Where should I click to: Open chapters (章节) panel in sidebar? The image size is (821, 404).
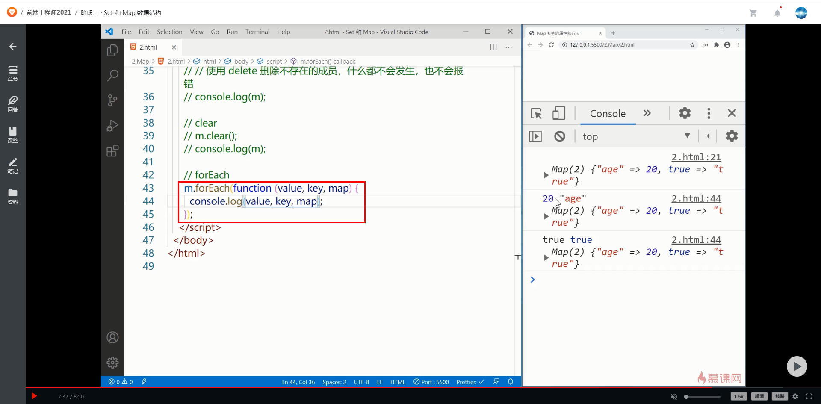coord(13,74)
